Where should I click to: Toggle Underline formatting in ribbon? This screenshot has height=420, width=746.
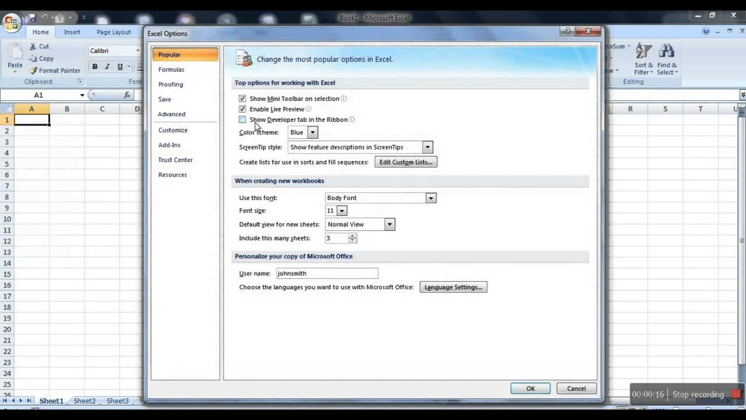pyautogui.click(x=120, y=66)
